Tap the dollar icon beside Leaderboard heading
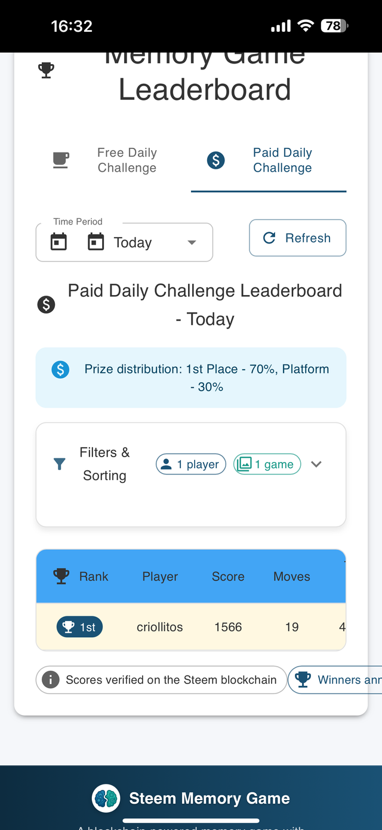Screen dimensions: 382x830 (x=46, y=305)
